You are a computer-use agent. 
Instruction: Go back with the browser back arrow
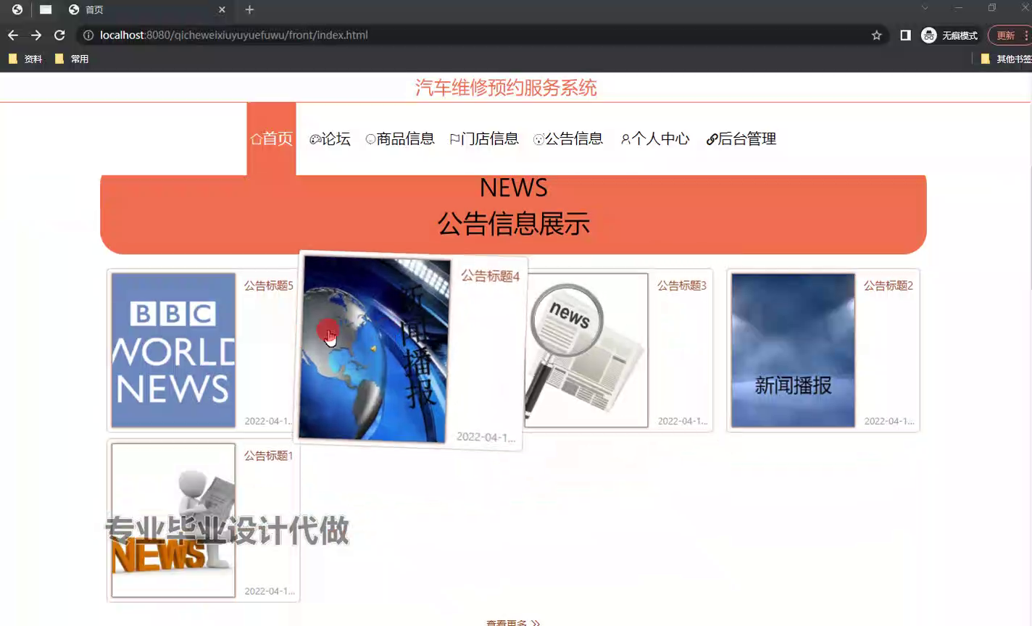[x=13, y=35]
